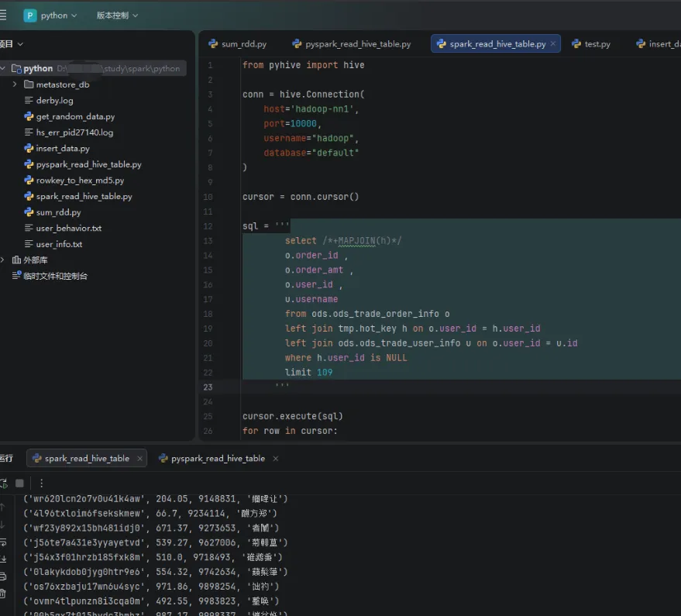Screen dimensions: 681x616
Task: Open sum_rdd.py in the project tree
Action: [x=58, y=212]
